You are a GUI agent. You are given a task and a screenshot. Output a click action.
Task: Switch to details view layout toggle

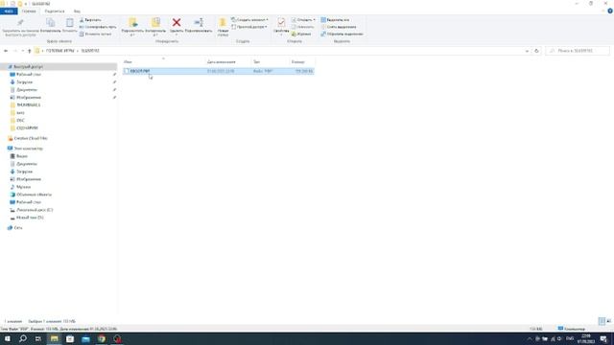[602, 321]
